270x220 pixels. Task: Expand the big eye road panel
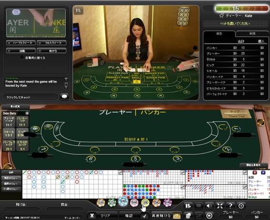click(x=182, y=172)
